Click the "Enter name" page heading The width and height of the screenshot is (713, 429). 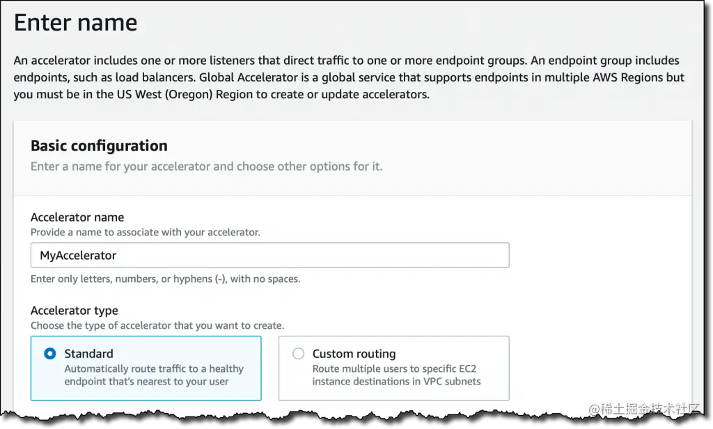pos(75,23)
